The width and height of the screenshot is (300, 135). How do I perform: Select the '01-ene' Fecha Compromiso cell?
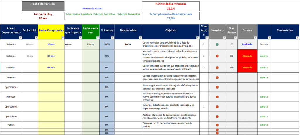pyautogui.click(x=51, y=67)
